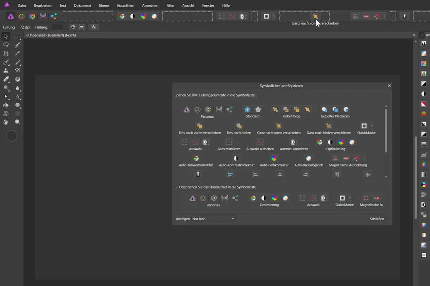Select the Unbenannt [Geändert] document tab
Screen dimensions: 430x286
(51, 35)
